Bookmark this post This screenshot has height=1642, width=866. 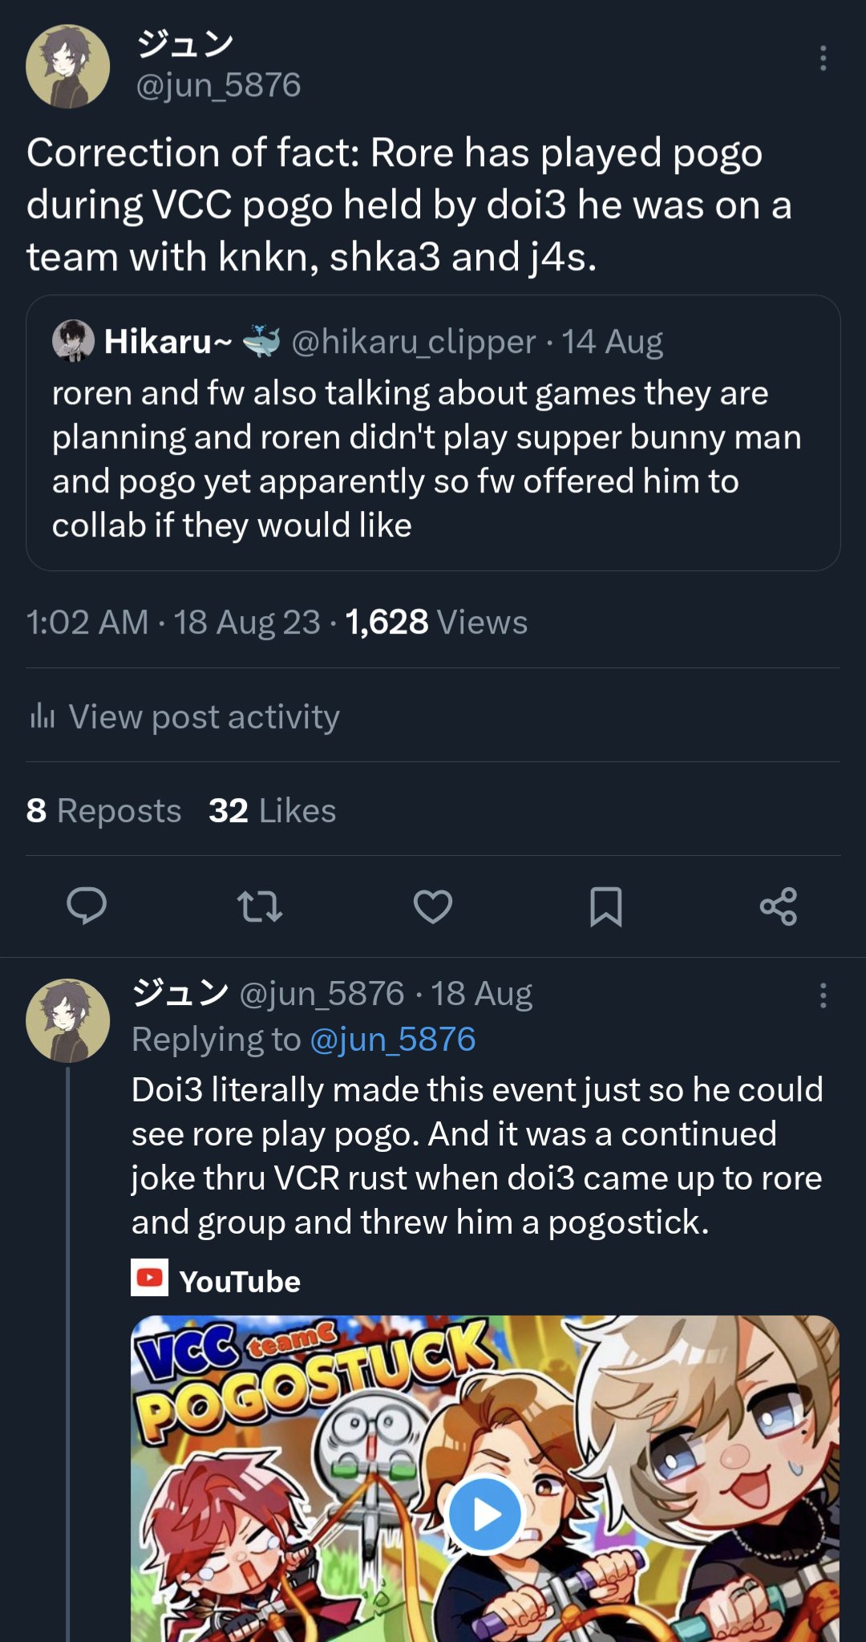tap(605, 906)
